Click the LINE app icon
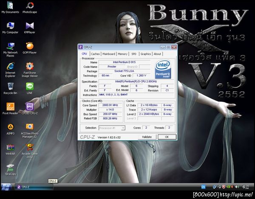255x199 pixels. tap(30, 88)
